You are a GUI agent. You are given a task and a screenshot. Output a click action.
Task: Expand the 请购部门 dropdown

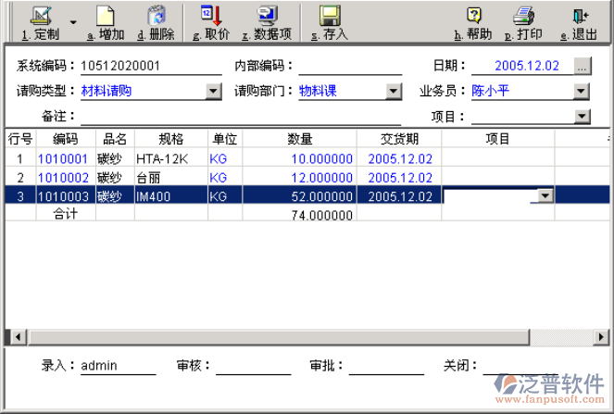[x=395, y=91]
